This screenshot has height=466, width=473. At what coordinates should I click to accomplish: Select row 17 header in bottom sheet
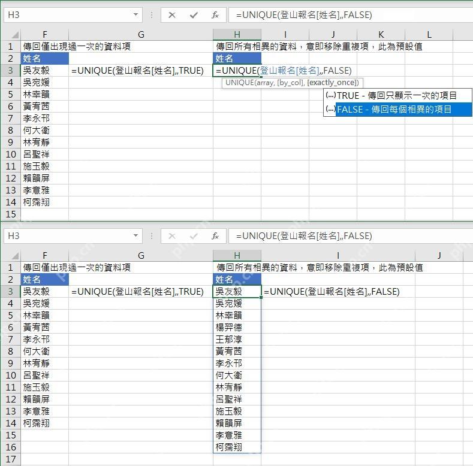[11, 459]
